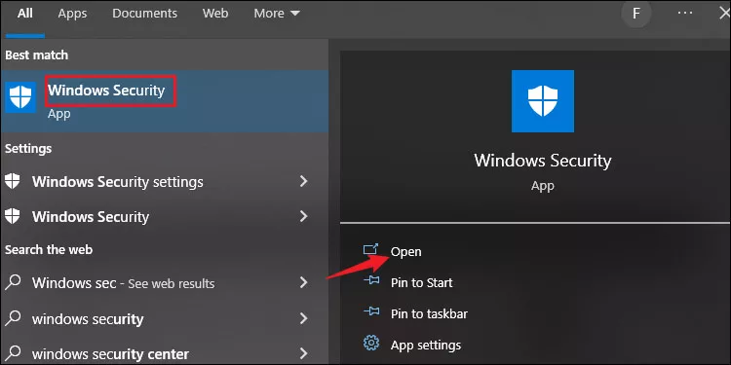Click the Open launch icon
The image size is (731, 365).
coord(371,249)
